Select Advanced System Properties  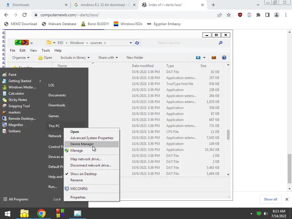[x=92, y=138]
